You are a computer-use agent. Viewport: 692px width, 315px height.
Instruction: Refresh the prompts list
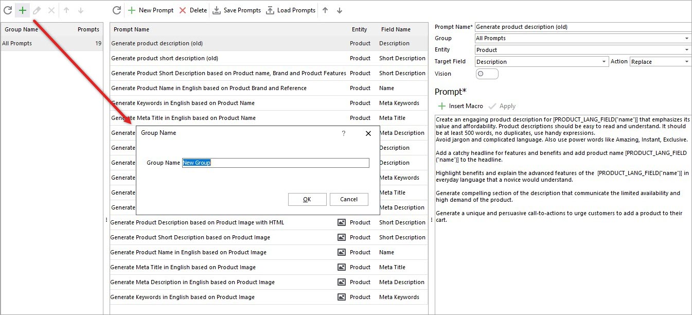click(117, 10)
